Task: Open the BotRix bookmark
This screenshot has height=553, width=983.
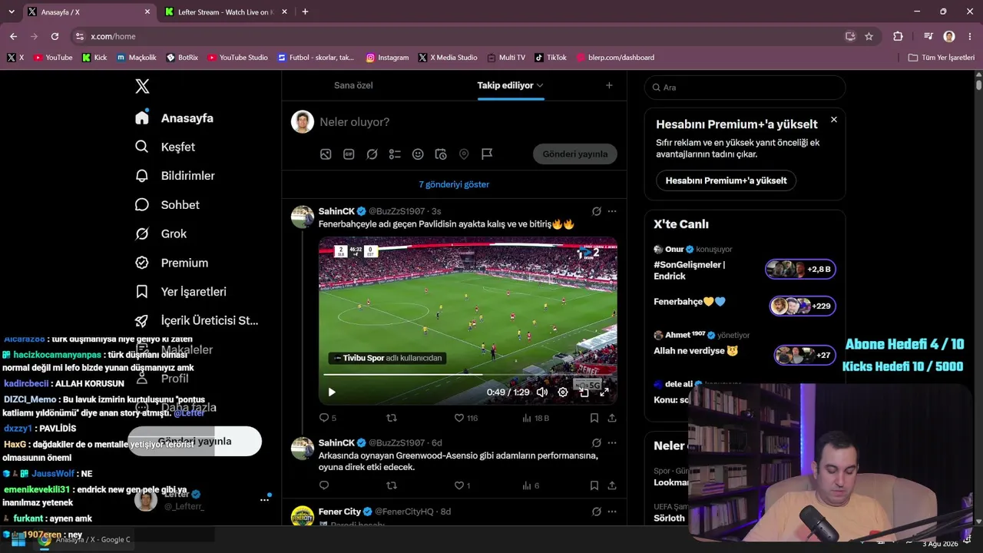Action: pyautogui.click(x=182, y=58)
